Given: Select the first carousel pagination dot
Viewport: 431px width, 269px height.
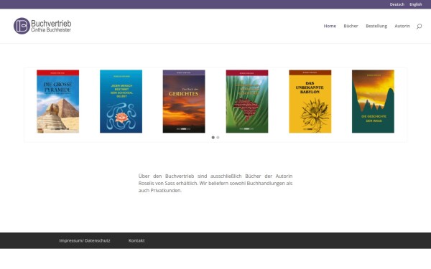Looking at the screenshot, I should point(213,138).
